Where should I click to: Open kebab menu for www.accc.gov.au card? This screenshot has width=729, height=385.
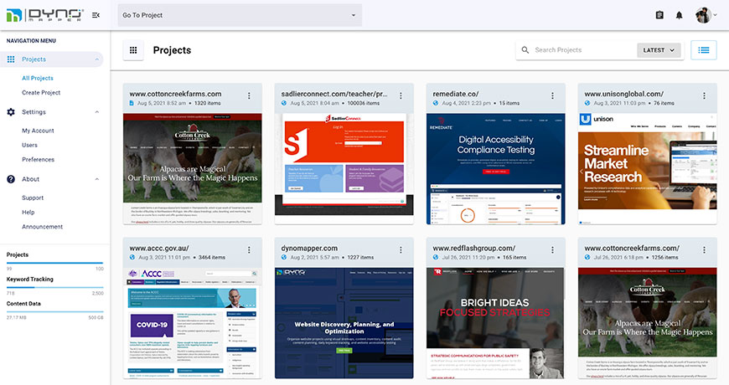(249, 249)
